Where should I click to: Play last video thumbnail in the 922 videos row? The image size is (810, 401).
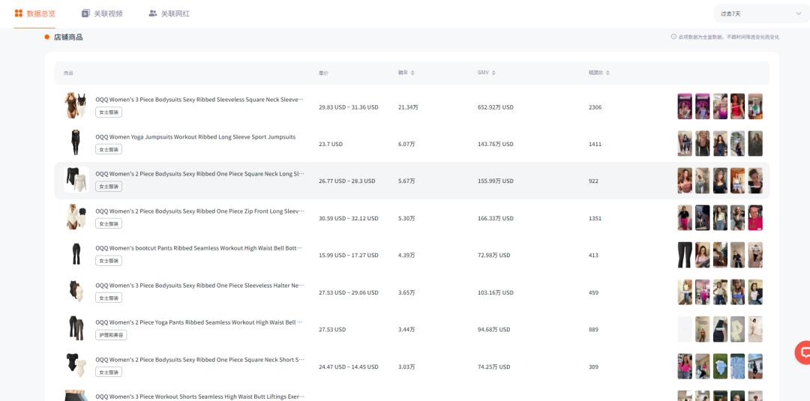pos(755,181)
